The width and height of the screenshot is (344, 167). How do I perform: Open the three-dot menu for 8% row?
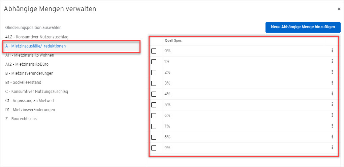(x=332, y=137)
